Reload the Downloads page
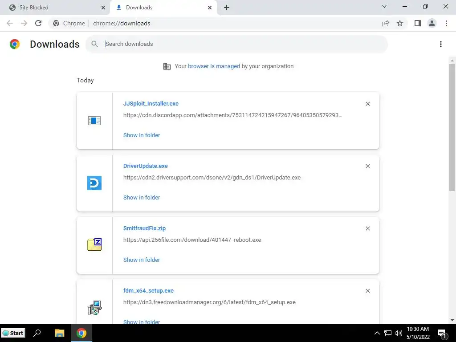456x342 pixels. (38, 23)
